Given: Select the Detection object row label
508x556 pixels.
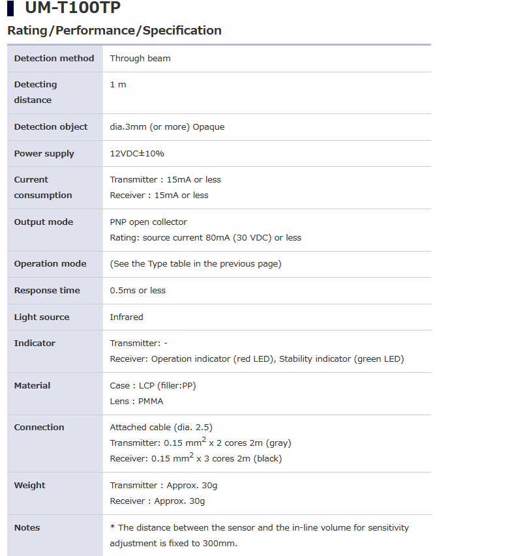Looking at the screenshot, I should (51, 127).
